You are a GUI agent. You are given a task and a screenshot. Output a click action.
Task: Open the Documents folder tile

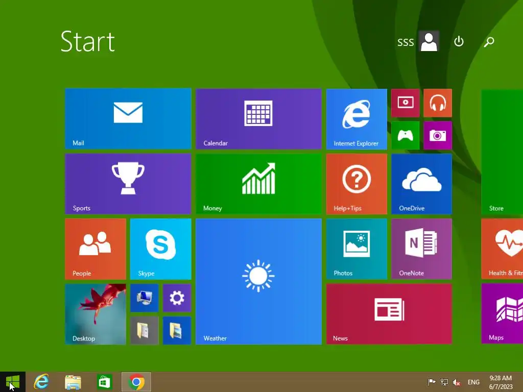coord(144,330)
